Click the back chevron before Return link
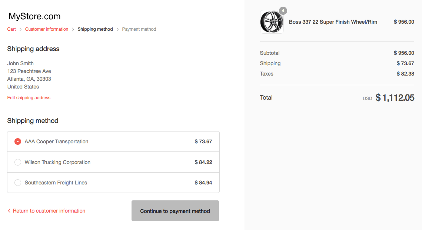Viewport: 422px width, 230px height. pos(9,210)
